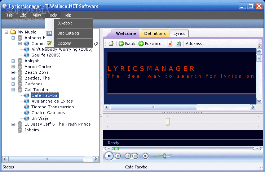Select the Aaron Carter artist
Viewport: 265px width, 172px height.
click(x=38, y=67)
